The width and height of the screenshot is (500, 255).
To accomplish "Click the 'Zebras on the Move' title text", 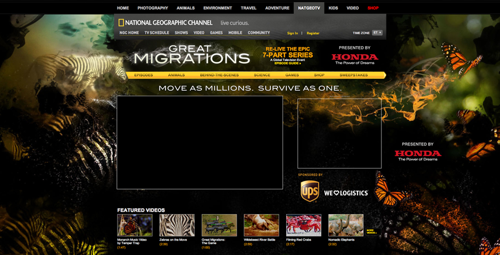I will (173, 240).
